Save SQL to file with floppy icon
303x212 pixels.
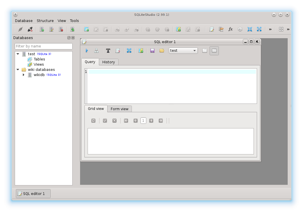pyautogui.click(x=152, y=51)
